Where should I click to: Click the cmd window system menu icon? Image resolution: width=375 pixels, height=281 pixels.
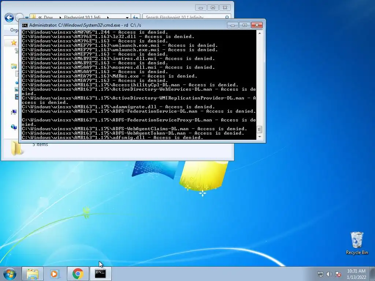25,25
